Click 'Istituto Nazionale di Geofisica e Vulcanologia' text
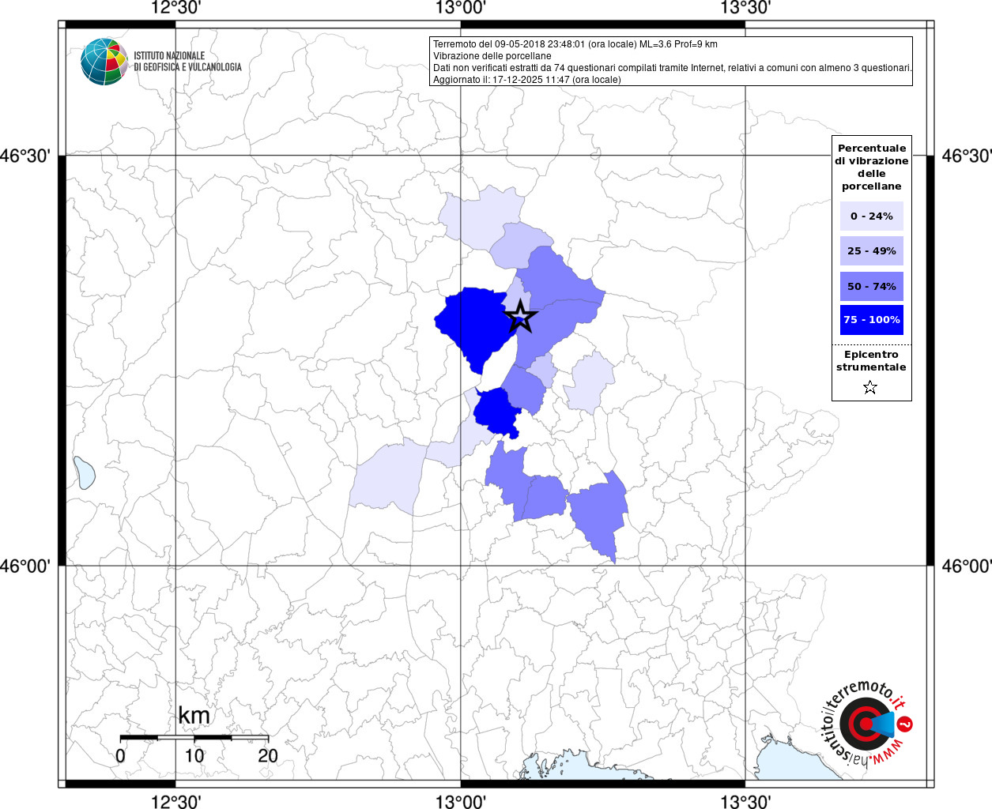The width and height of the screenshot is (992, 809). pyautogui.click(x=187, y=62)
